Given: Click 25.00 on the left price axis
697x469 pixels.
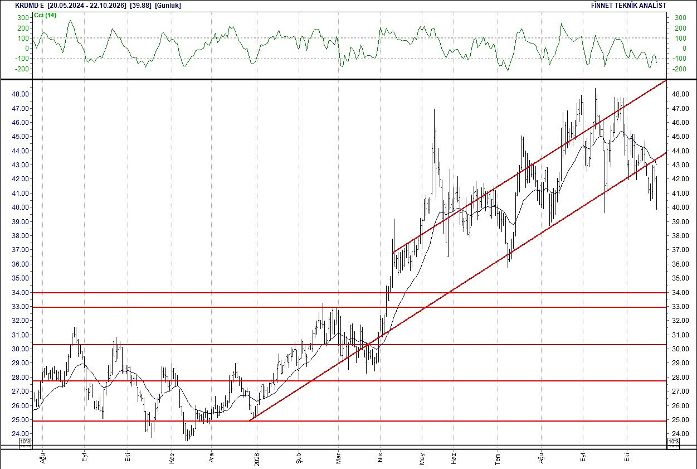Looking at the screenshot, I should [x=20, y=420].
